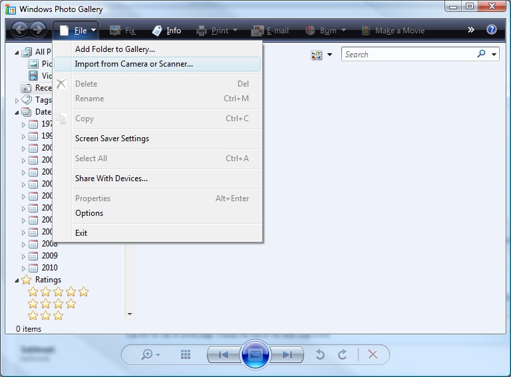Choose Import from Camera or Scanner

pyautogui.click(x=158, y=64)
